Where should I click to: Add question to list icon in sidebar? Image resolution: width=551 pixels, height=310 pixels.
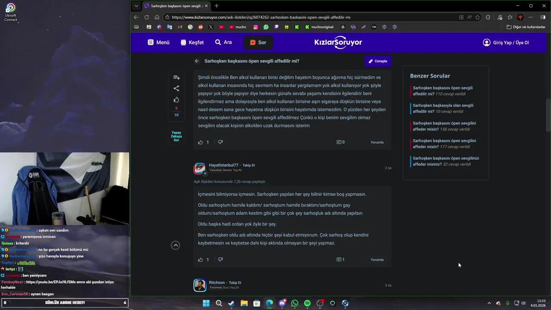176,77
